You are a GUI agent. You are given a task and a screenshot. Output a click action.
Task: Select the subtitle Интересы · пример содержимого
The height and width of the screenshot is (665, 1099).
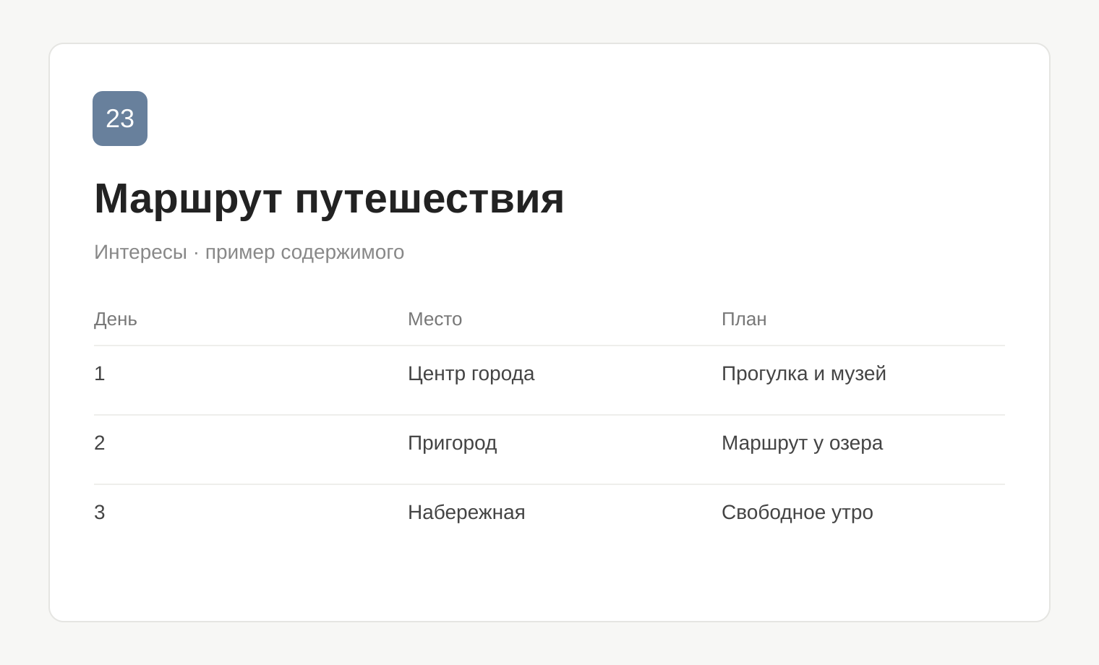coord(249,252)
